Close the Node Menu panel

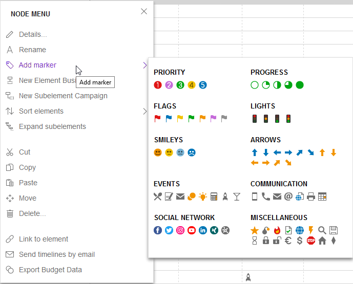coord(144,11)
